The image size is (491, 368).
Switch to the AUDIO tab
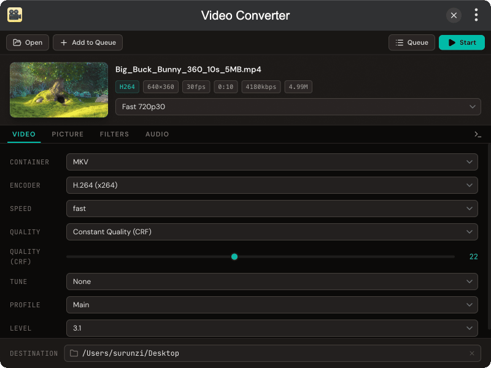(157, 134)
